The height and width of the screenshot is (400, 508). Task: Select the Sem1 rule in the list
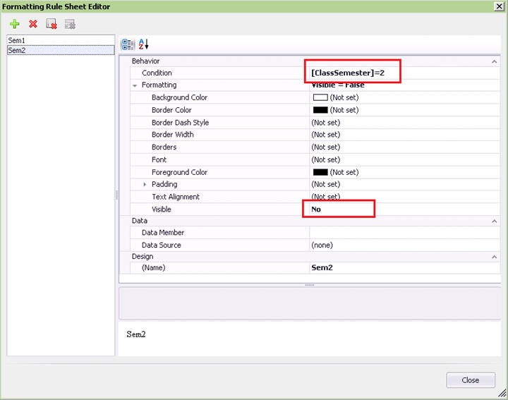[17, 41]
